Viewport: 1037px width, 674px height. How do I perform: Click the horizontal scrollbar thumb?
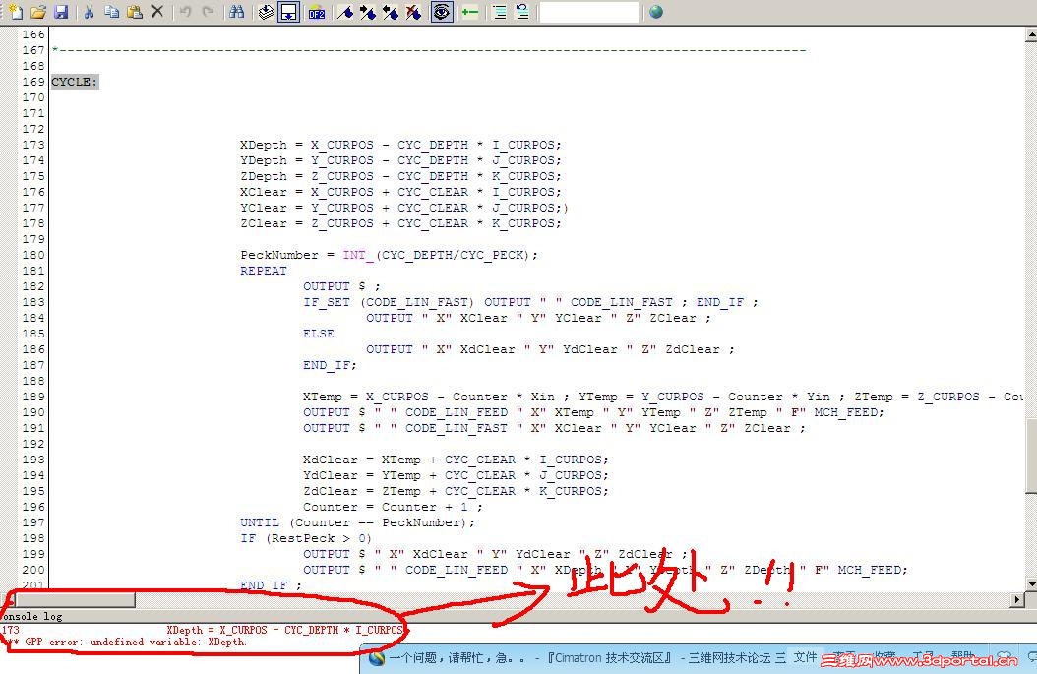[75, 600]
